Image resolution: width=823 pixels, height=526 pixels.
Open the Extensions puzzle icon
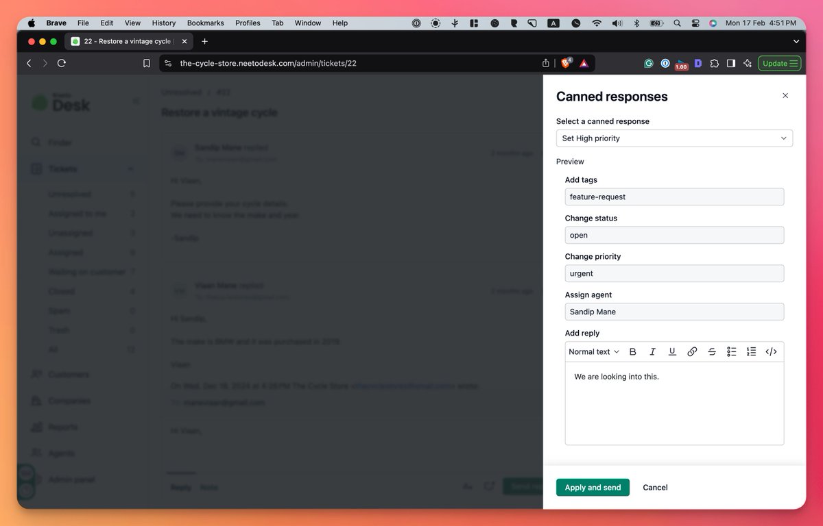click(x=715, y=63)
